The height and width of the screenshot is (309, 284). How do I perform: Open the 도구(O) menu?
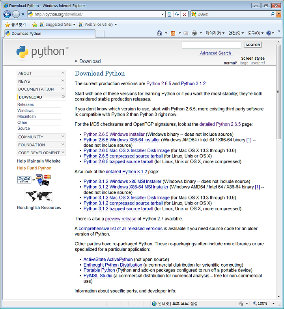[x=255, y=33]
